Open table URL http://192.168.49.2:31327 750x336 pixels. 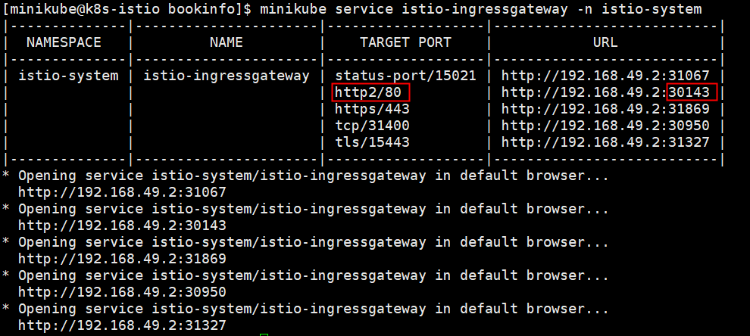(x=605, y=142)
